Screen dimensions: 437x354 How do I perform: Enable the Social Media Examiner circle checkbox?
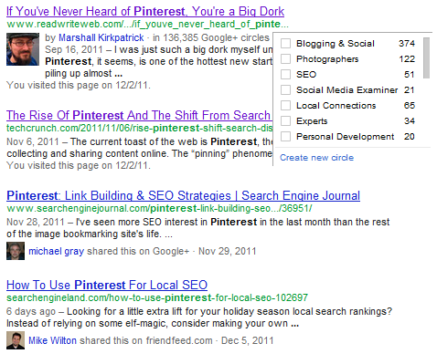coord(285,90)
